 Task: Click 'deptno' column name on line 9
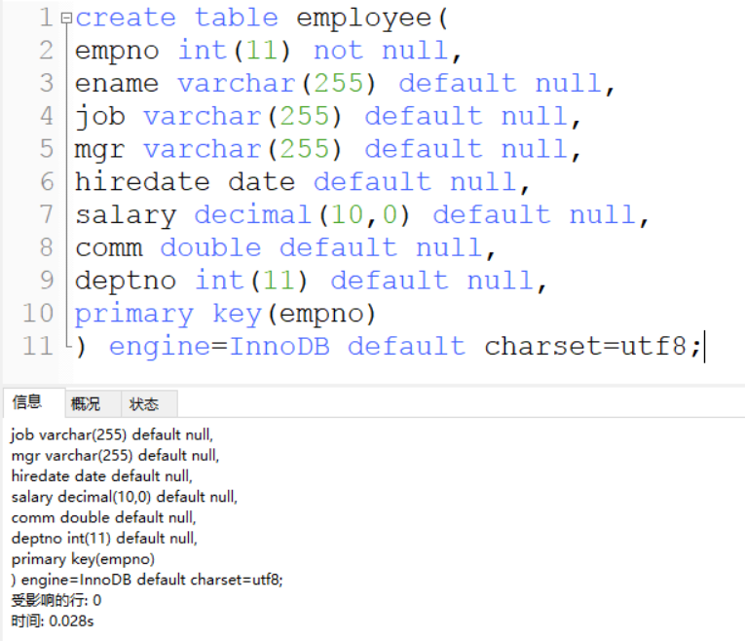coord(126,282)
